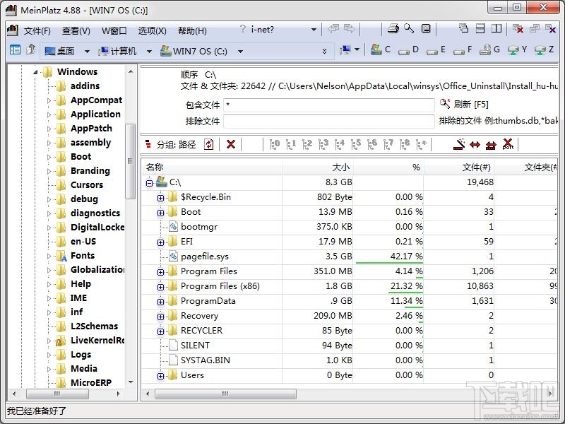Select the Fonts folder in the tree
Image resolution: width=565 pixels, height=424 pixels.
[x=83, y=256]
